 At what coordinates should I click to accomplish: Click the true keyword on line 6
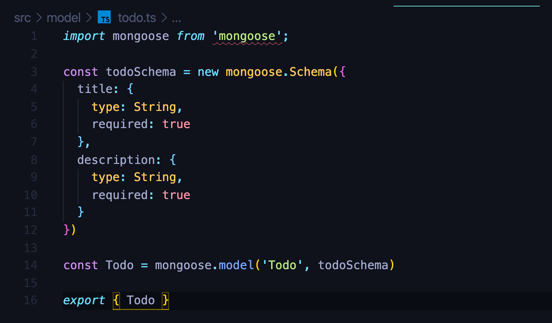(176, 124)
